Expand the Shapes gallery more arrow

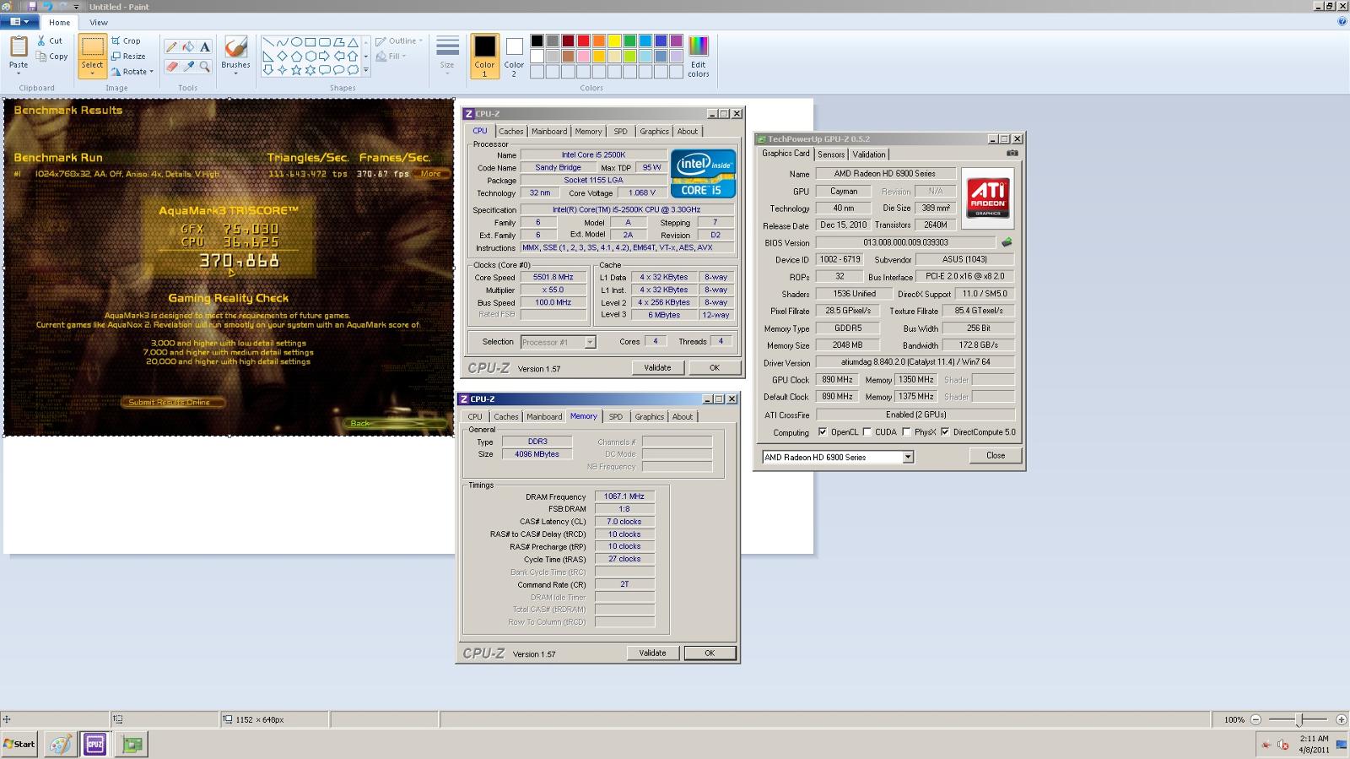pyautogui.click(x=365, y=71)
